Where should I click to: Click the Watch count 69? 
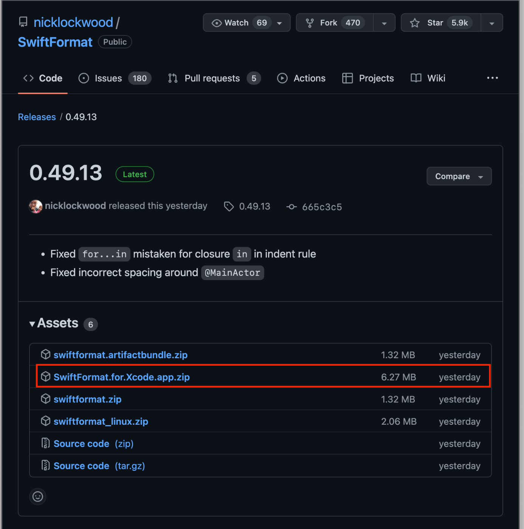[x=262, y=23]
